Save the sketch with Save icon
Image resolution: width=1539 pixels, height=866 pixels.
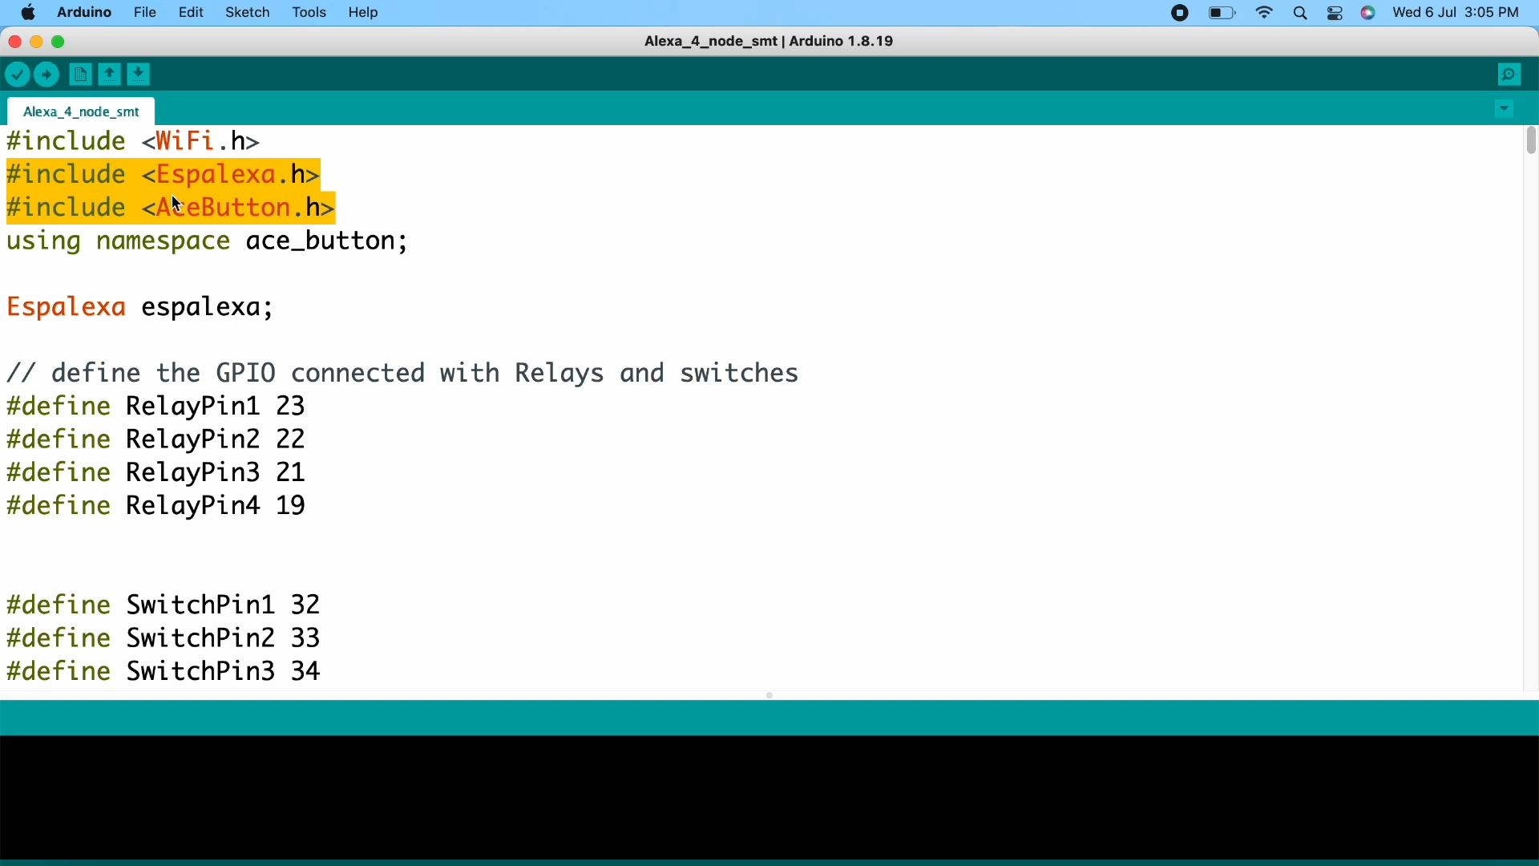click(139, 75)
